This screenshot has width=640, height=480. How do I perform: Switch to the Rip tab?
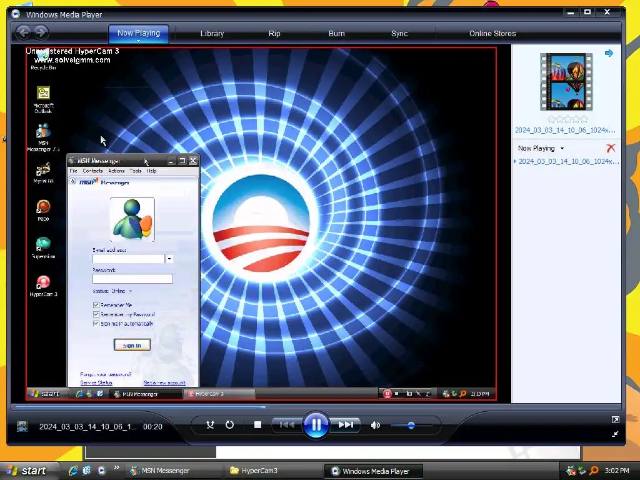(274, 34)
